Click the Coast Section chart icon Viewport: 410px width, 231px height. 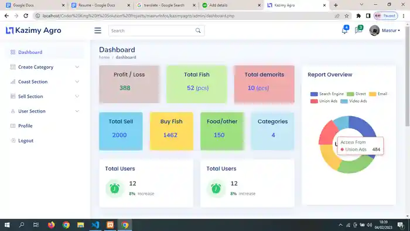13,81
